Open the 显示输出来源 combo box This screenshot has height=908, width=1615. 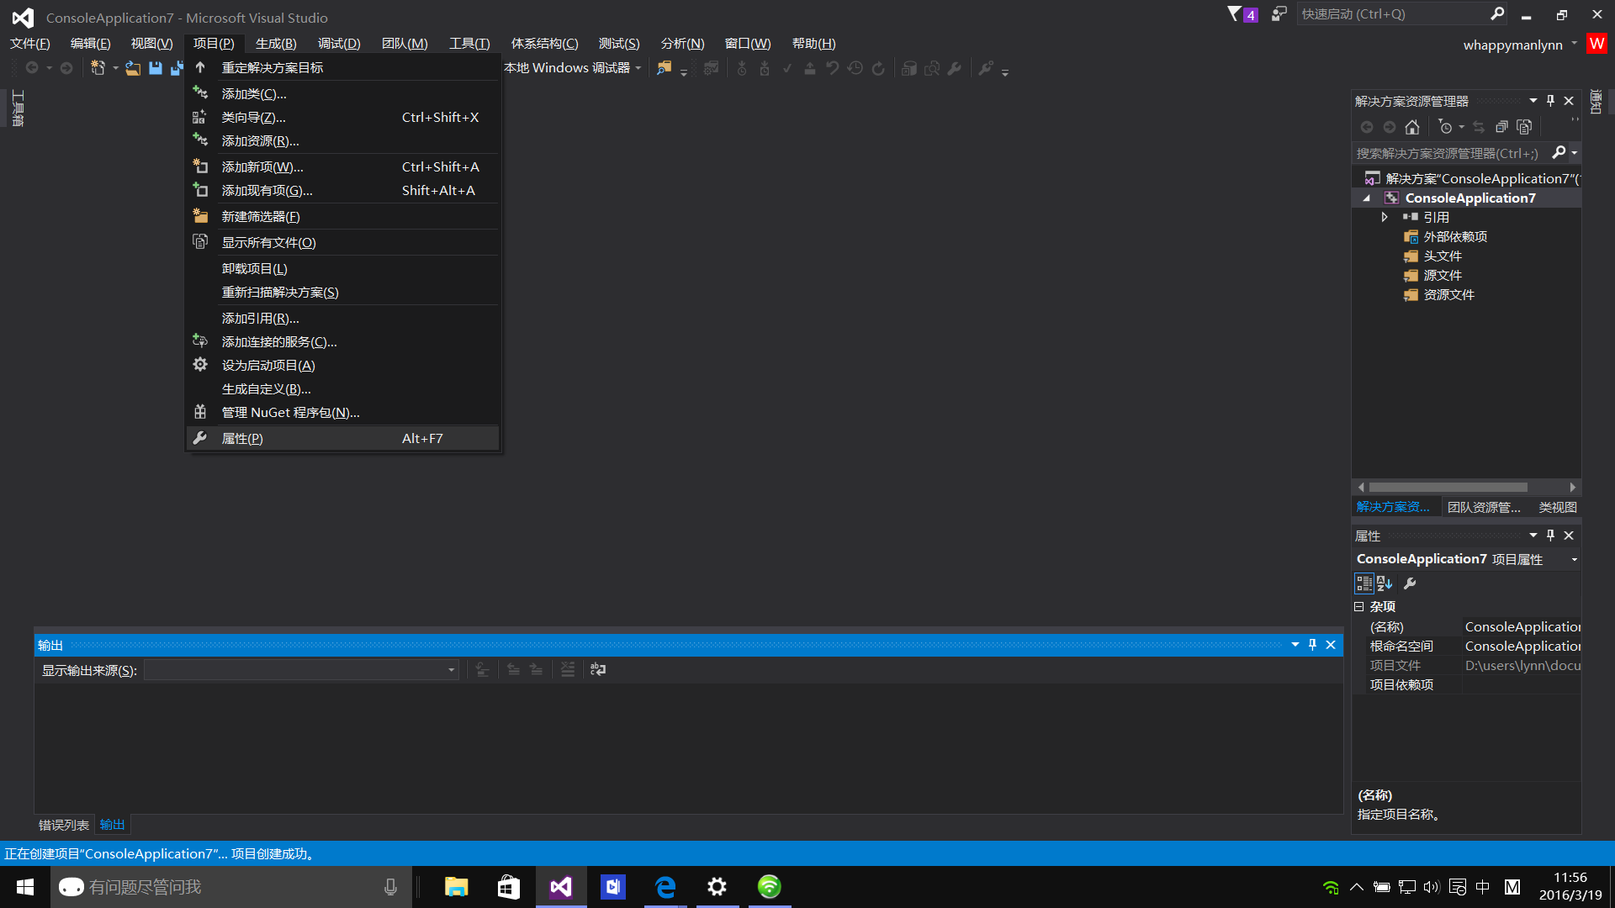click(x=301, y=670)
